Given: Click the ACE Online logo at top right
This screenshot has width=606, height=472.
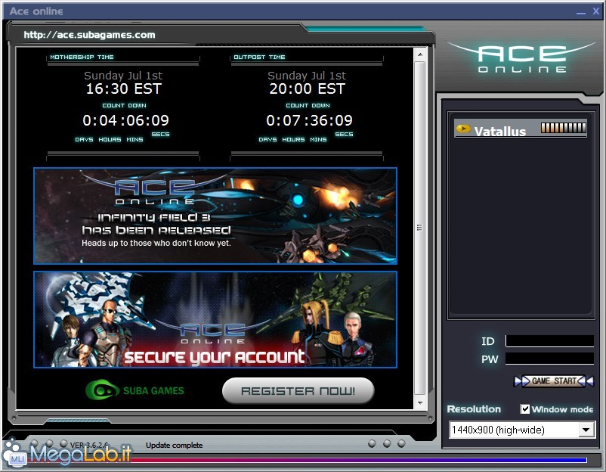Looking at the screenshot, I should tap(522, 58).
